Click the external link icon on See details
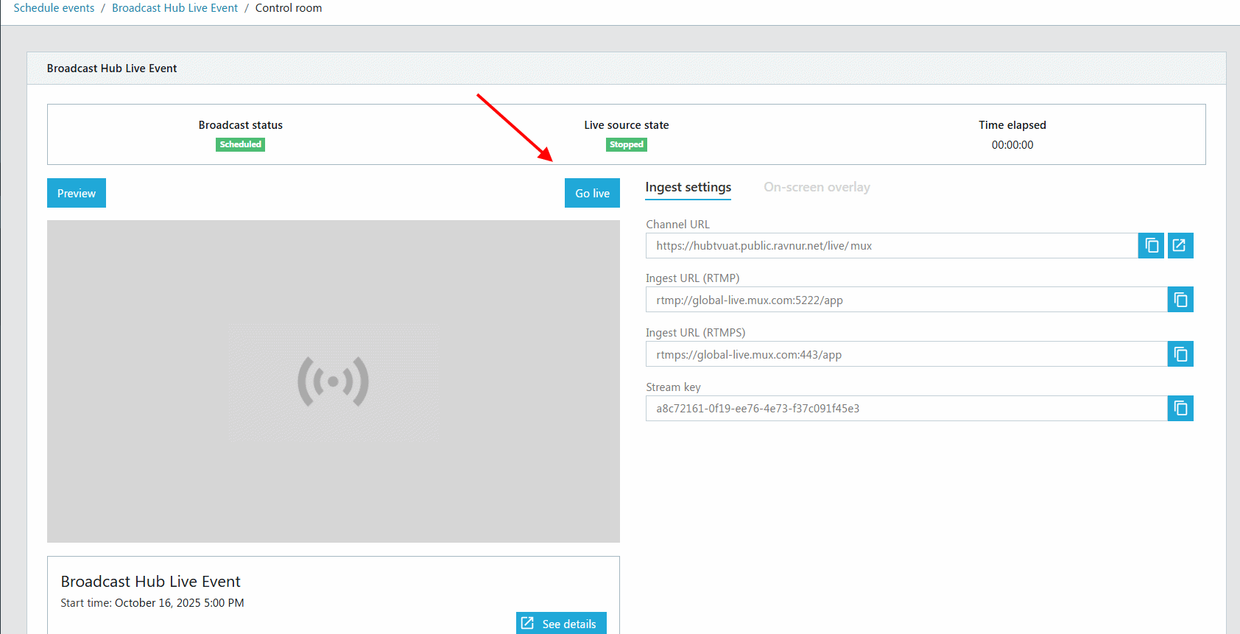 pos(527,624)
